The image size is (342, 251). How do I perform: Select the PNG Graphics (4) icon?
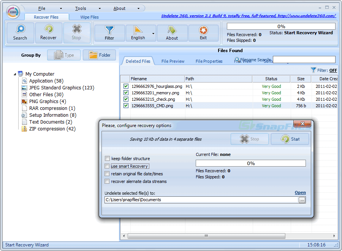[x=24, y=102]
